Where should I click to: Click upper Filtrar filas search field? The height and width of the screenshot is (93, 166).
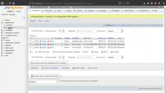pos(87,31)
